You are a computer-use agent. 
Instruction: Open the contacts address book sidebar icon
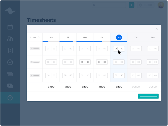10,50
